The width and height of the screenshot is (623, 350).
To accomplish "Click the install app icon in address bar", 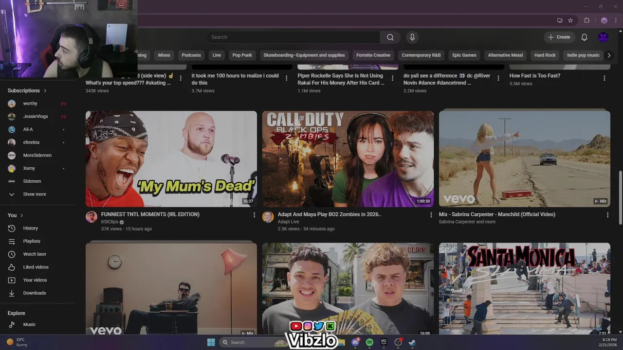I will [x=560, y=20].
